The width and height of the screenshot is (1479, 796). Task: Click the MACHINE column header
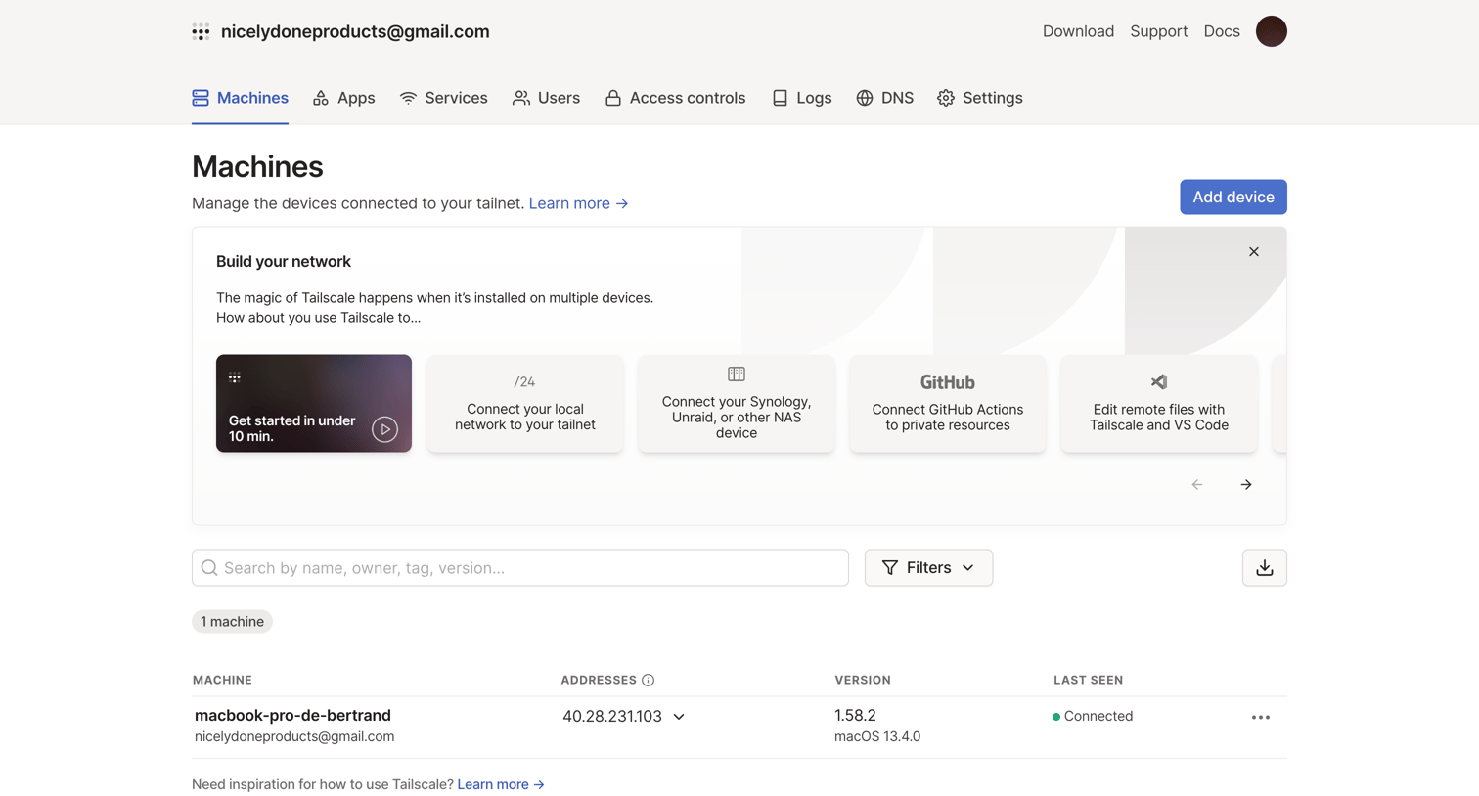click(x=222, y=681)
